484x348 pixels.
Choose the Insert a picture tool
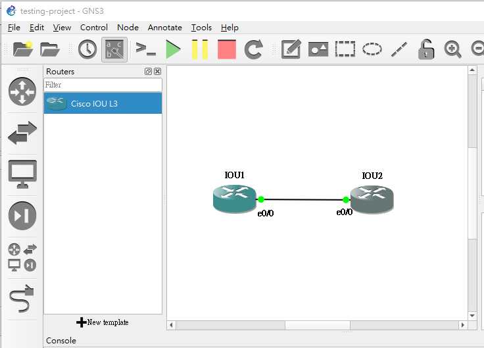point(318,50)
